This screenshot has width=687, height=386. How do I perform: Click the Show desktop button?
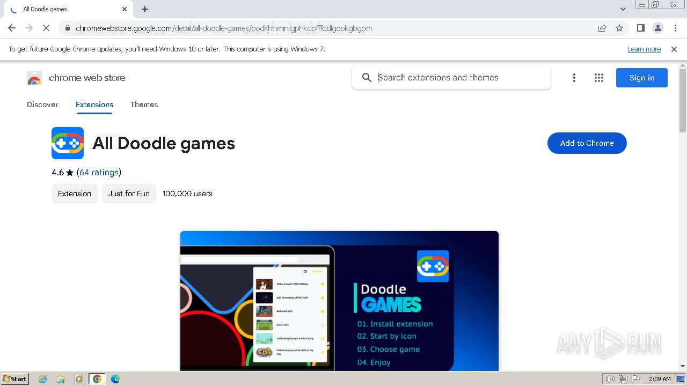(x=681, y=379)
